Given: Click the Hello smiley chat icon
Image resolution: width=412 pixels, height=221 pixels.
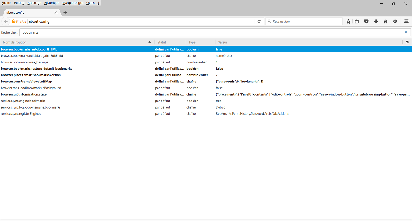Looking at the screenshot, I should (395, 21).
